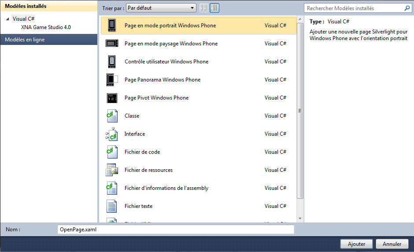Choose the Windows Phone user control icon
The height and width of the screenshot is (252, 414).
[x=112, y=62]
